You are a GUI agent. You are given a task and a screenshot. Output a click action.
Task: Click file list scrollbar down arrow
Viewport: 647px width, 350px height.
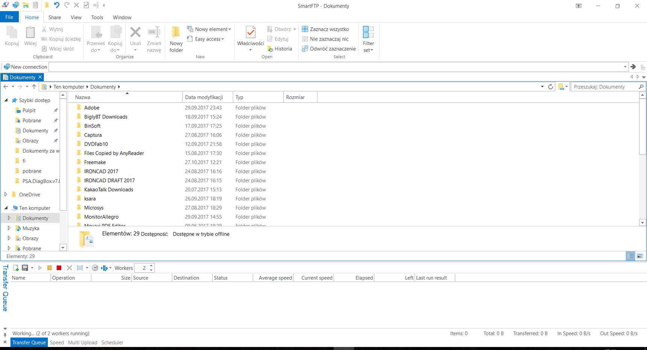[642, 223]
